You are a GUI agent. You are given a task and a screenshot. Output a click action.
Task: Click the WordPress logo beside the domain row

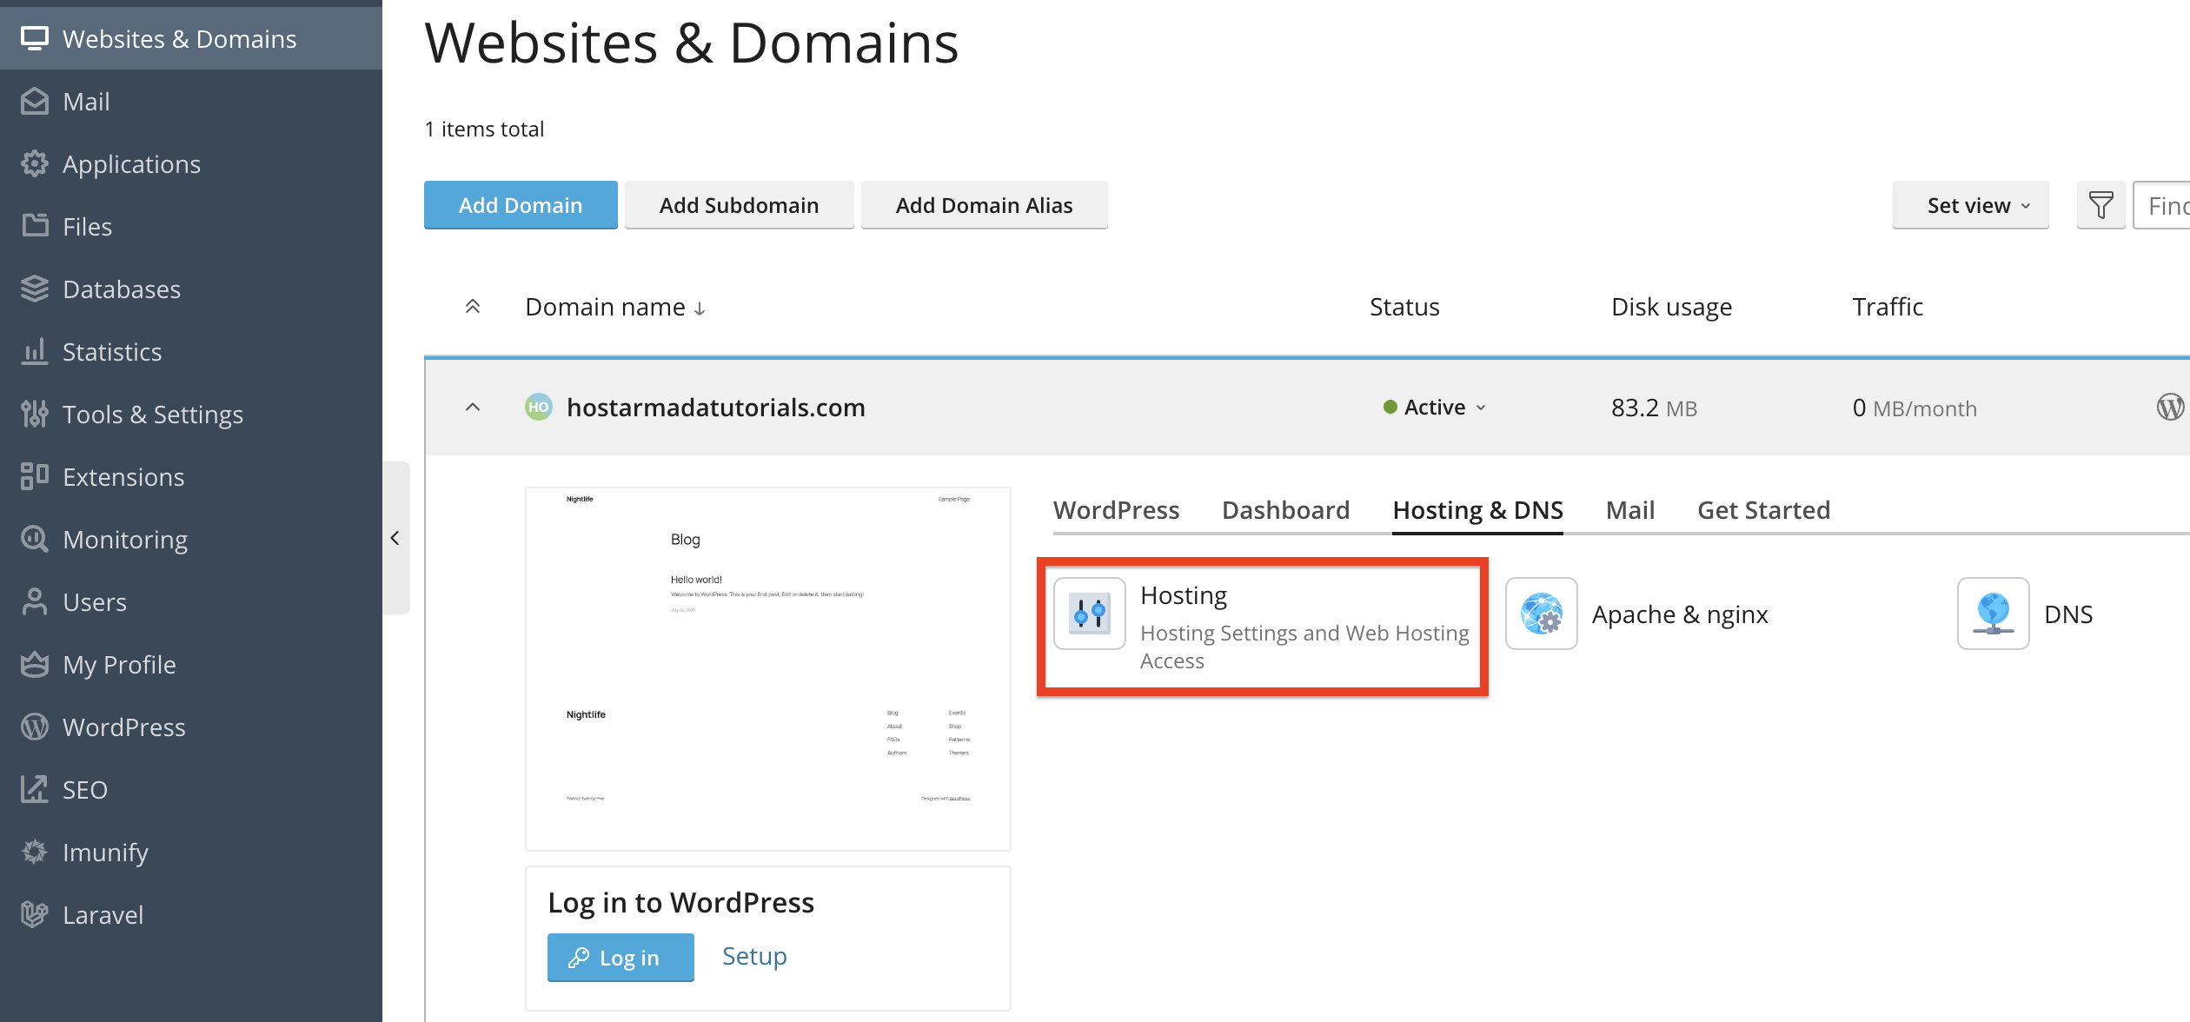click(2171, 407)
